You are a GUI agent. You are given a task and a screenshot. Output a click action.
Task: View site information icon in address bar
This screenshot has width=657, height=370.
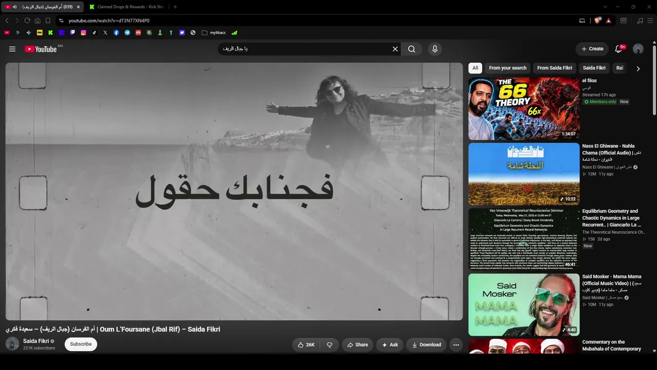click(x=61, y=21)
